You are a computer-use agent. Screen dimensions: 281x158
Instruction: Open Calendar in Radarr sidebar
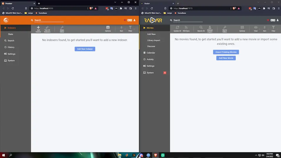pyautogui.click(x=150, y=53)
